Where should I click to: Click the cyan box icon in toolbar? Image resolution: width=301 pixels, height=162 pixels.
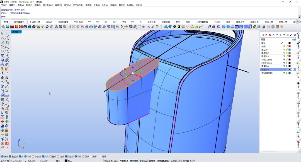point(8,26)
